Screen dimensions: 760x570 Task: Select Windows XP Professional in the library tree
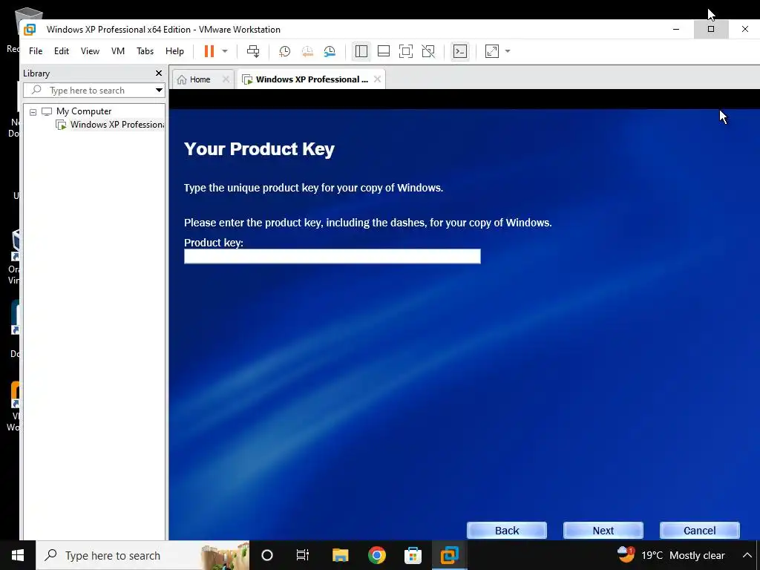(111, 125)
